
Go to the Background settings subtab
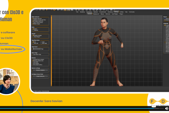pyautogui.click(x=96, y=14)
